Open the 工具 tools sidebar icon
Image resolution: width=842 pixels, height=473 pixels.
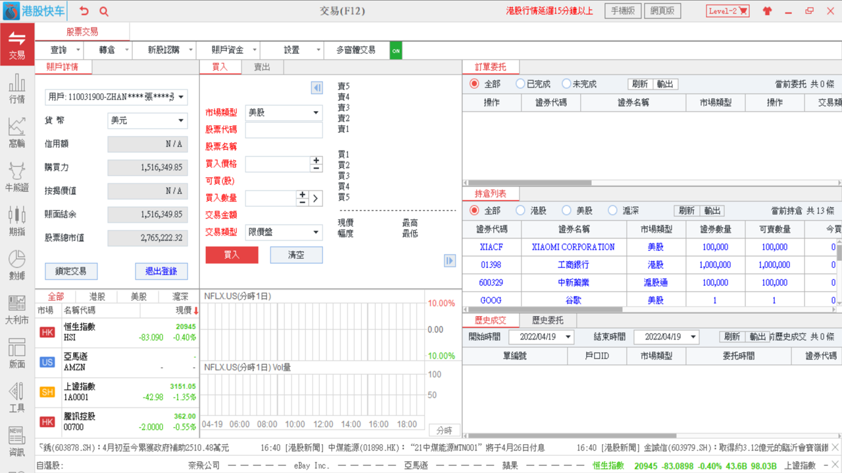coord(17,398)
